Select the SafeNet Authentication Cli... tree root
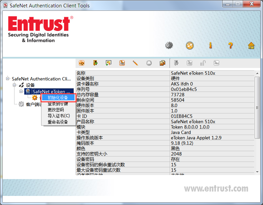Image resolution: width=263 pixels, height=205 pixels. [x=41, y=79]
